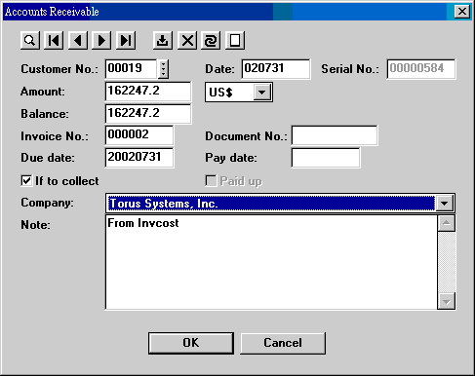Jump to last record button

[126, 41]
